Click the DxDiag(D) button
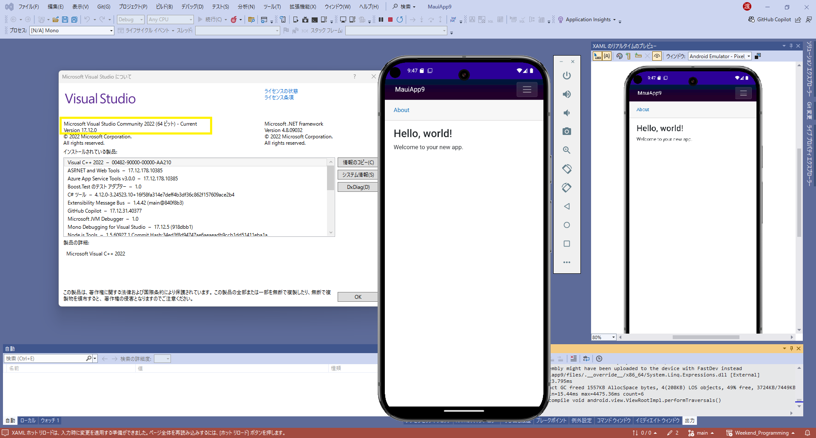 tap(358, 187)
